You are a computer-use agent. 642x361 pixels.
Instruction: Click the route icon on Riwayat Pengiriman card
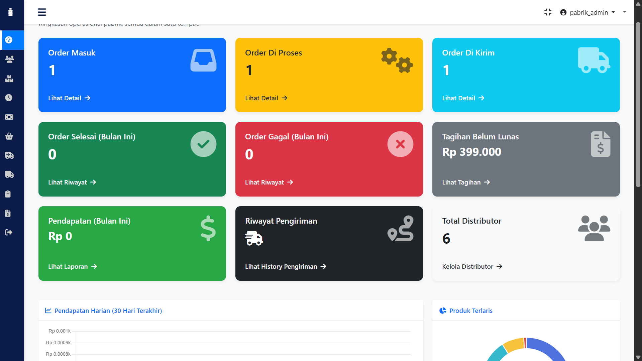click(x=400, y=228)
